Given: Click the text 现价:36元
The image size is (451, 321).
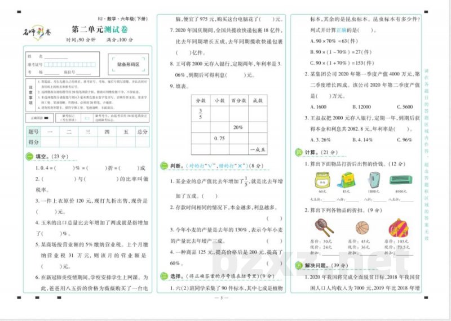Looking at the screenshot, I should (x=359, y=247).
